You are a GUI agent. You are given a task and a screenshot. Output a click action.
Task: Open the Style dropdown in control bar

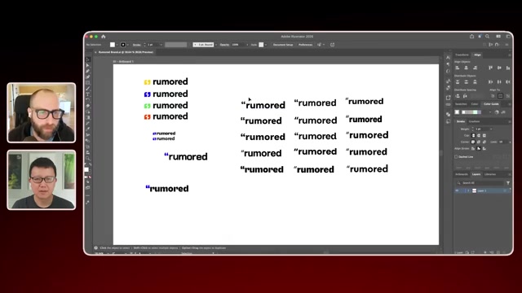266,45
